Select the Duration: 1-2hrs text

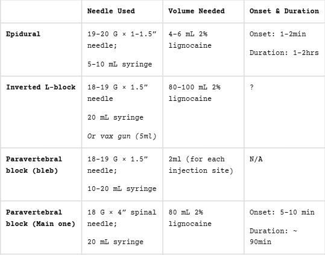(x=284, y=53)
